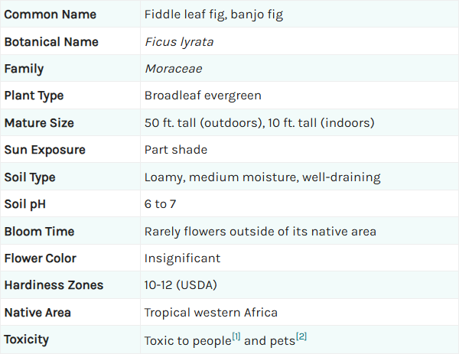459x354 pixels.
Task: Click the "Fiddle leaf fig, banjo fig" value
Action: click(213, 15)
